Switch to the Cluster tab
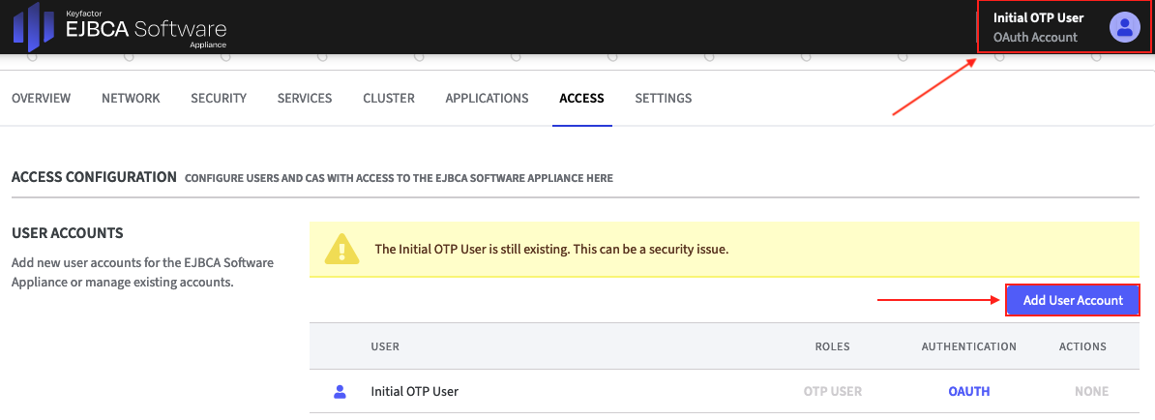 389,98
